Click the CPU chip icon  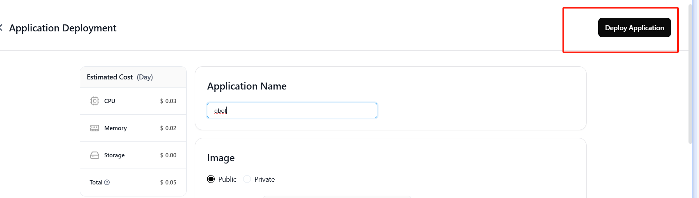tap(95, 101)
